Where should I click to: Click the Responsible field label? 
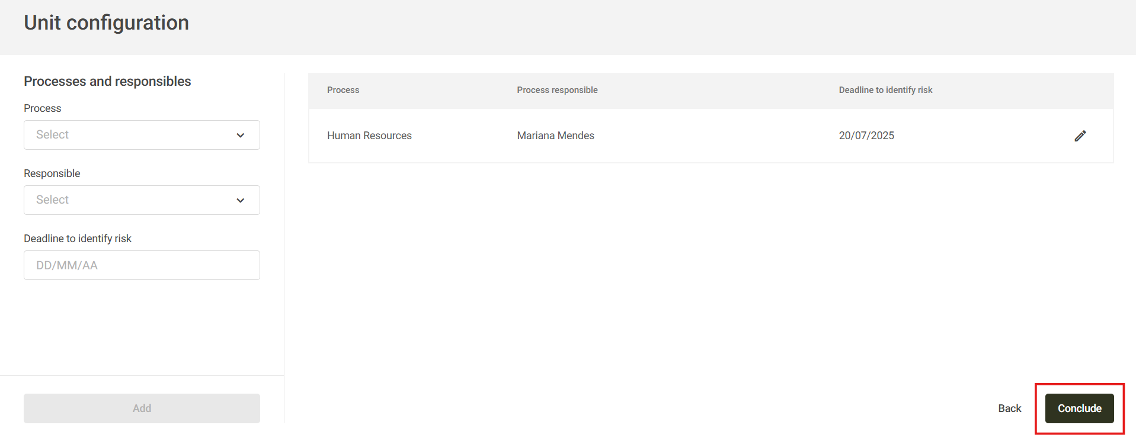(52, 173)
